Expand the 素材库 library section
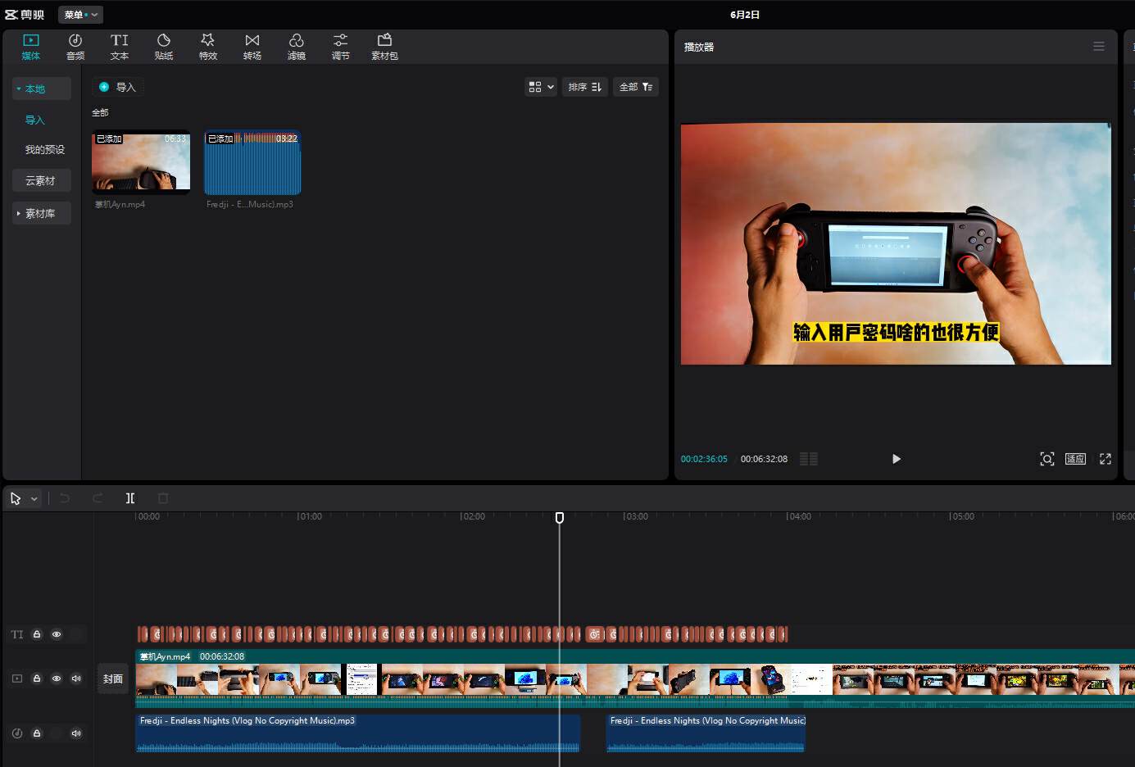Image resolution: width=1135 pixels, height=767 pixels. tap(40, 214)
